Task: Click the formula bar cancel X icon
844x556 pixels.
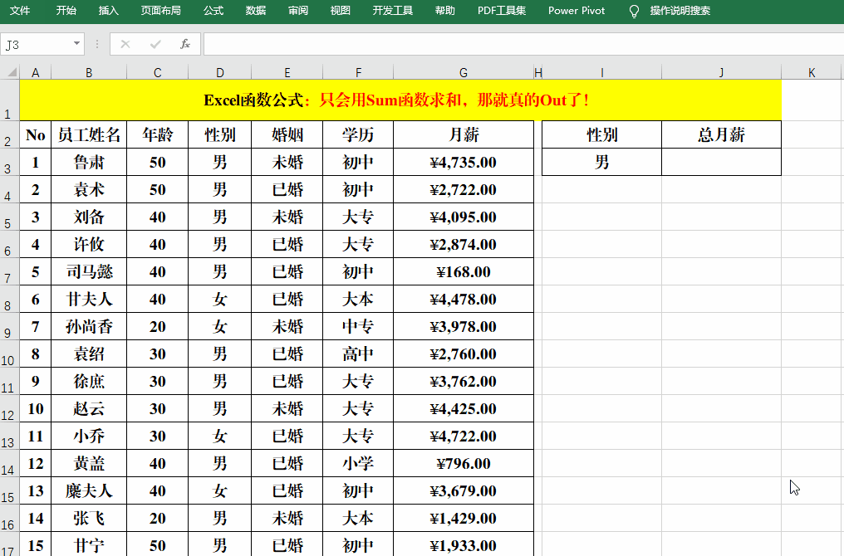Action: 125,44
